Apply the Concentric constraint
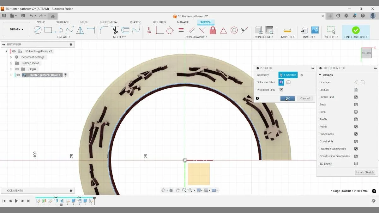 pyautogui.click(x=234, y=30)
